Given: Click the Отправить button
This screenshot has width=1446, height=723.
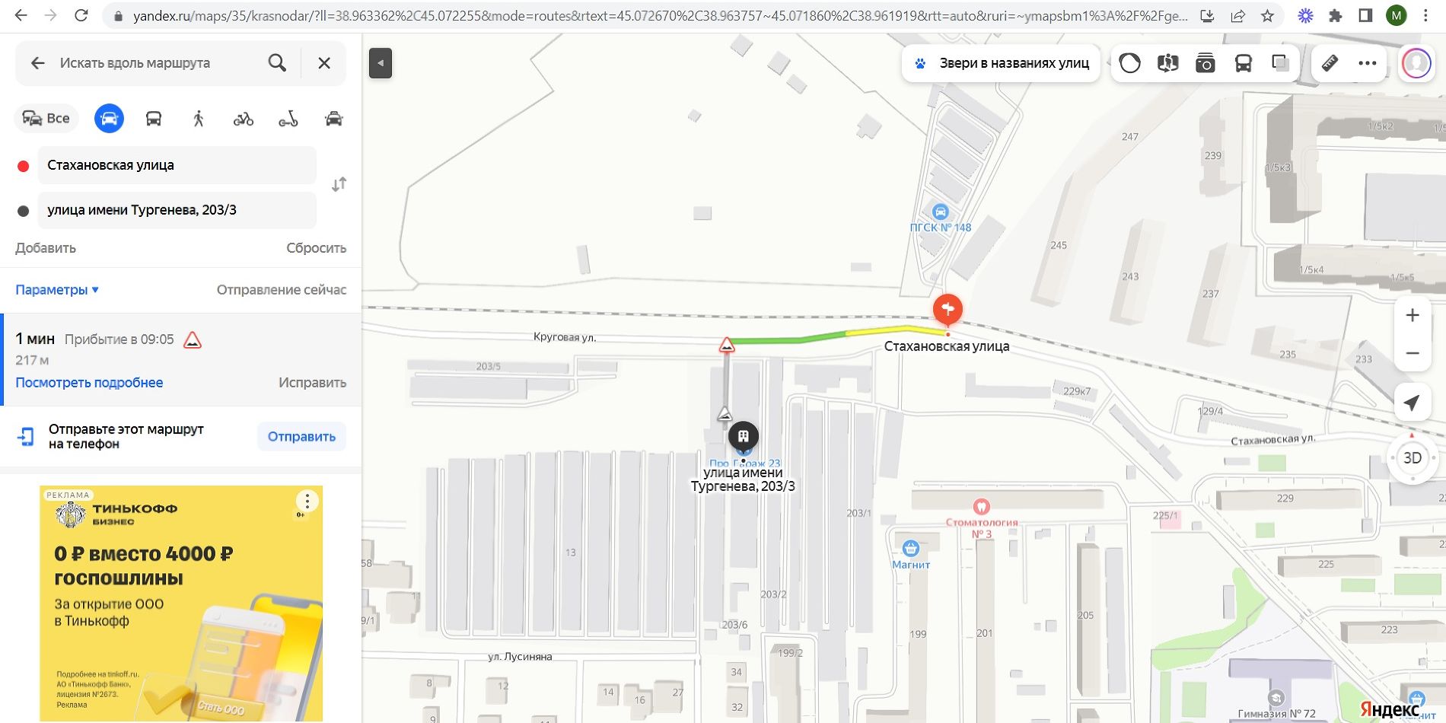Looking at the screenshot, I should pos(301,437).
